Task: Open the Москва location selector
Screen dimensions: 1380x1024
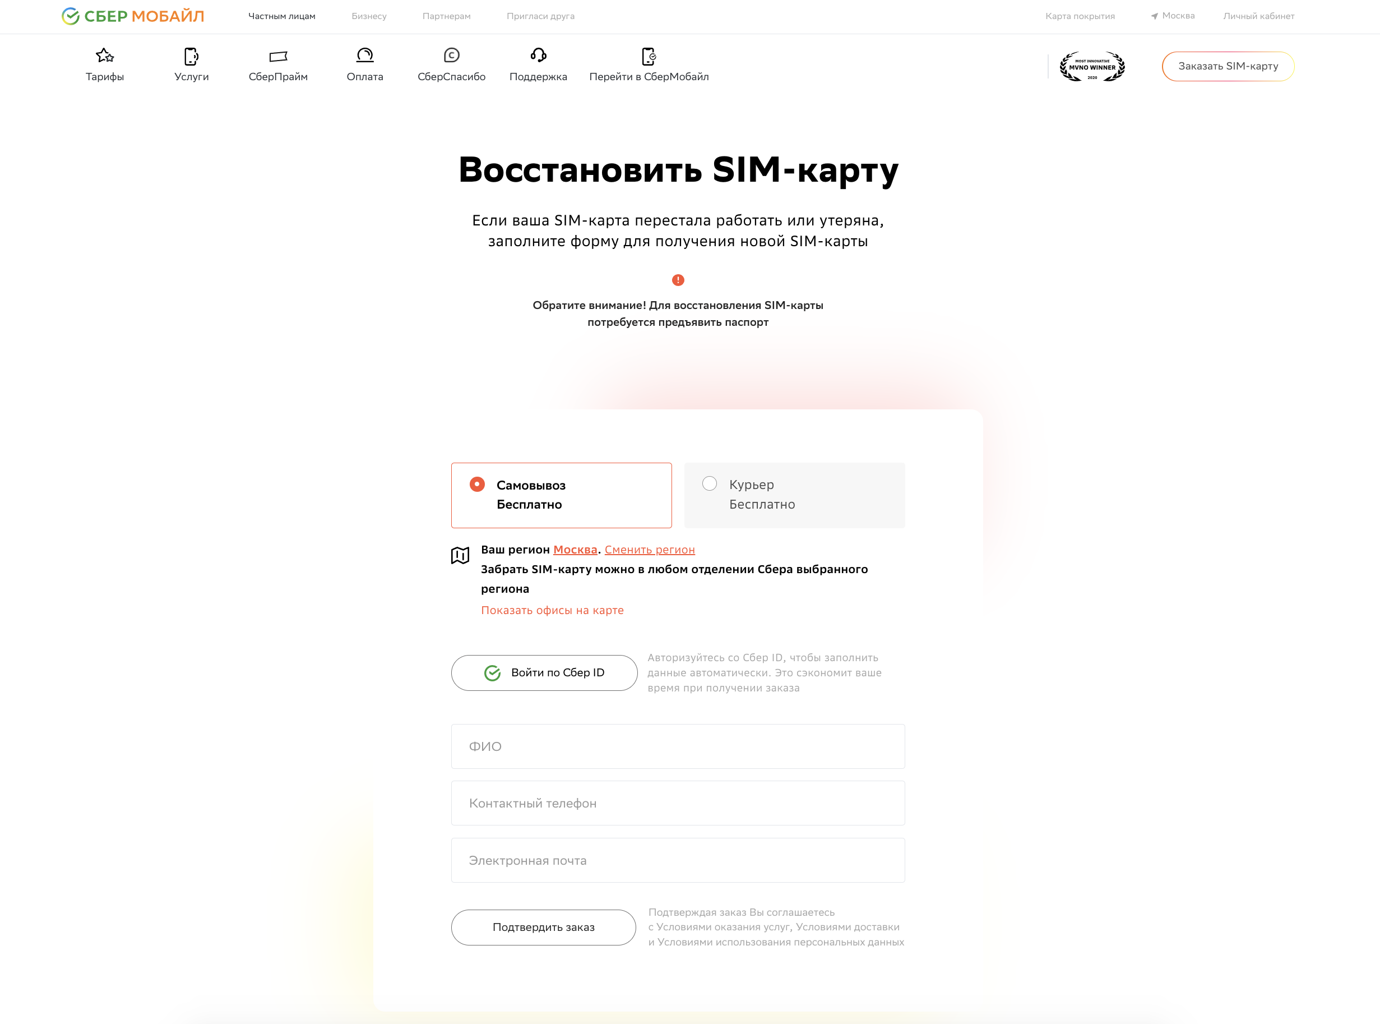Action: coord(1173,16)
